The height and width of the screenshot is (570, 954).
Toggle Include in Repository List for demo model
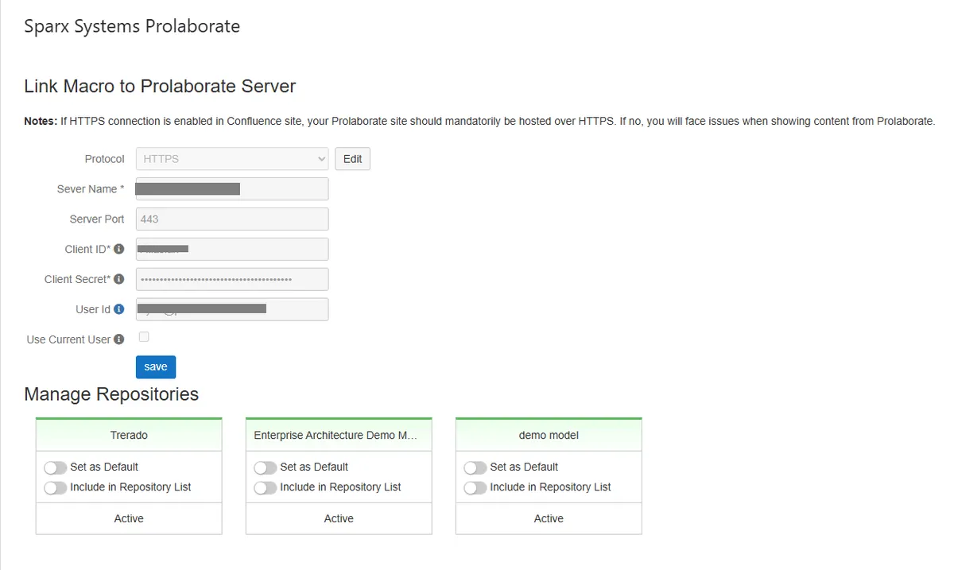(475, 487)
